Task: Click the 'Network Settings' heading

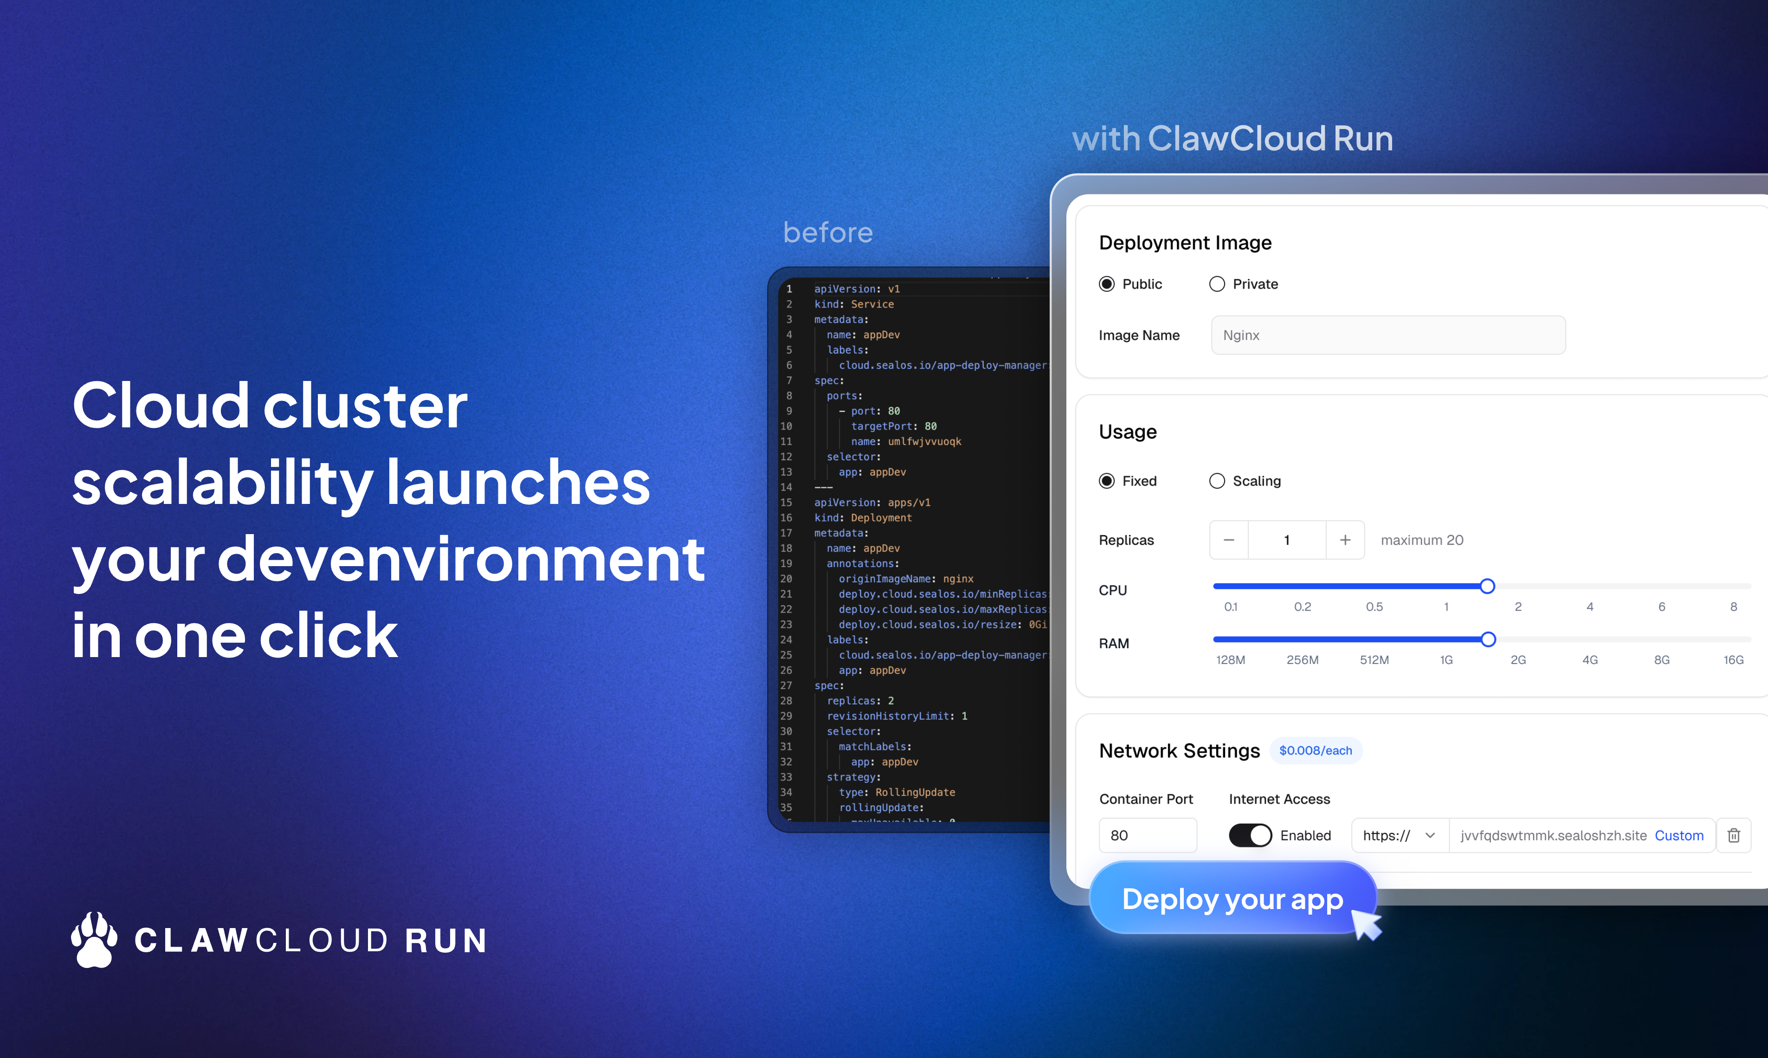Action: (1179, 751)
